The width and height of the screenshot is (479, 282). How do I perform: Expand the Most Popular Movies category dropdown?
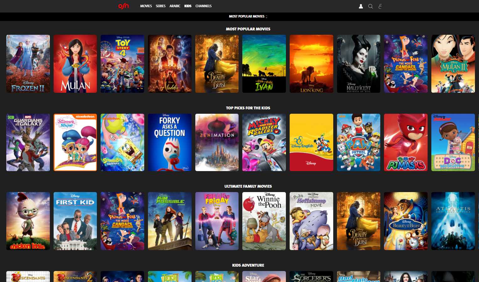point(248,16)
